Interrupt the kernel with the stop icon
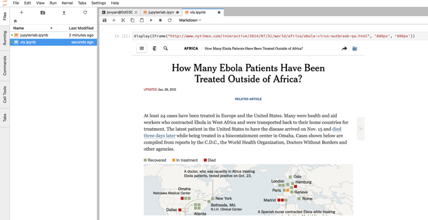This screenshot has width=428, height=220. (161, 20)
